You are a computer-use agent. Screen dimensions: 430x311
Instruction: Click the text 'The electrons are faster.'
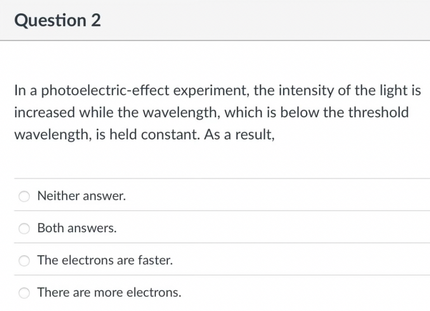coord(105,261)
